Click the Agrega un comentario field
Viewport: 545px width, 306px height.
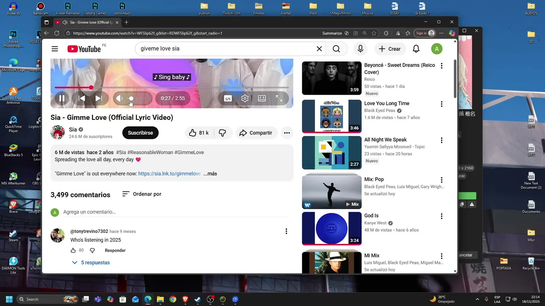pyautogui.click(x=175, y=212)
